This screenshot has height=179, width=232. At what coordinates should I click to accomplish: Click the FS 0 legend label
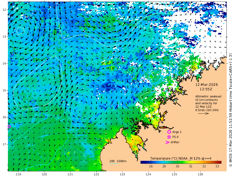tap(175, 137)
